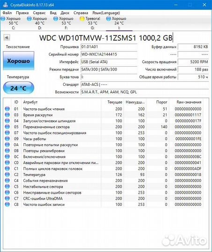The image size is (212, 252).
Task: Click the firmware field 01.01A01
Action: [109, 47]
